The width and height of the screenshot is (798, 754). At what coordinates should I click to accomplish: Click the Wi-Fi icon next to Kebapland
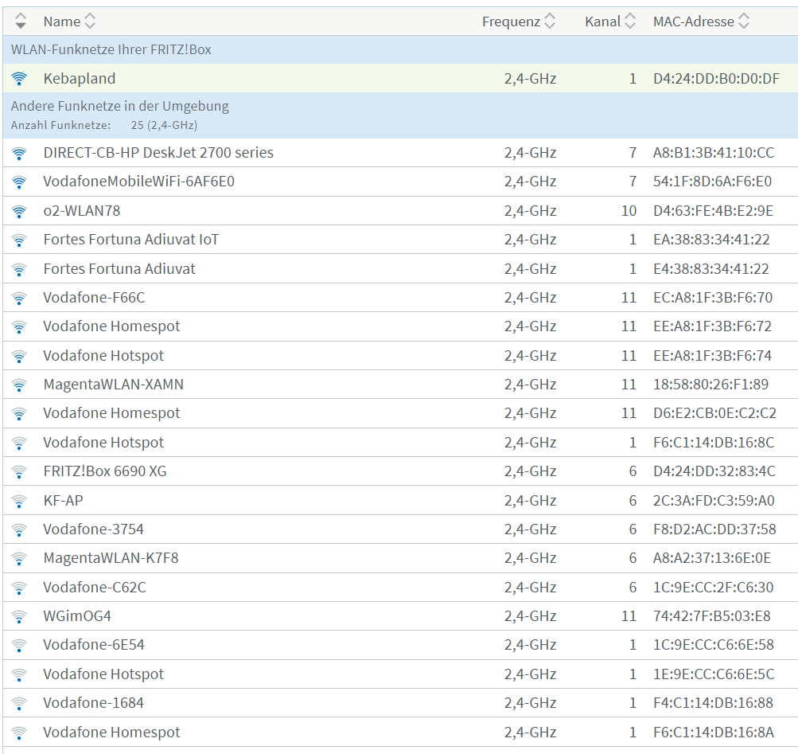19,79
